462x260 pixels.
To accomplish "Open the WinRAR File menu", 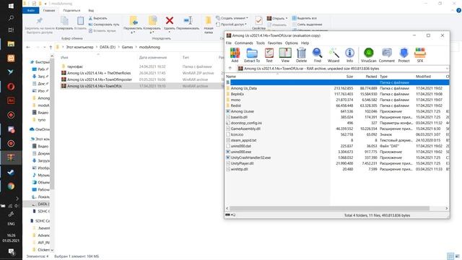I will 229,43.
